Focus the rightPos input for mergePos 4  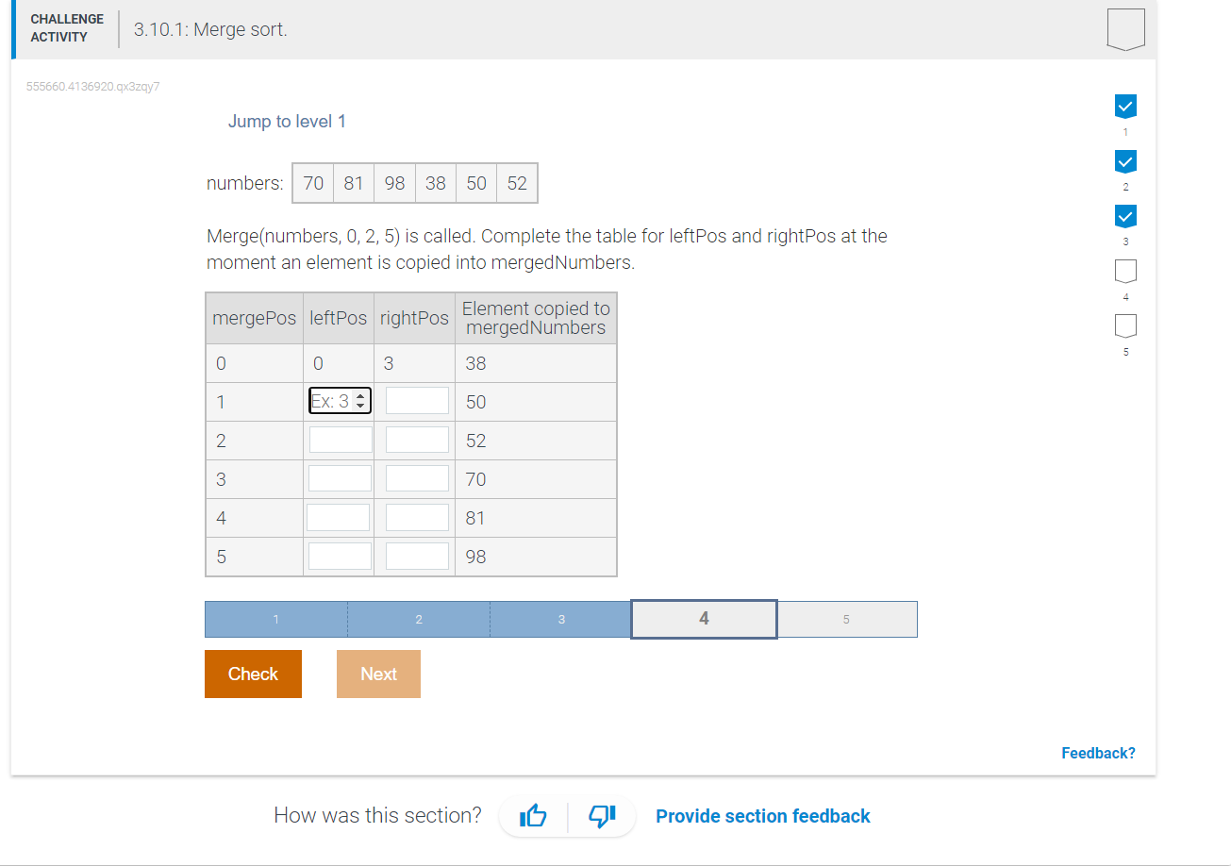coord(417,517)
